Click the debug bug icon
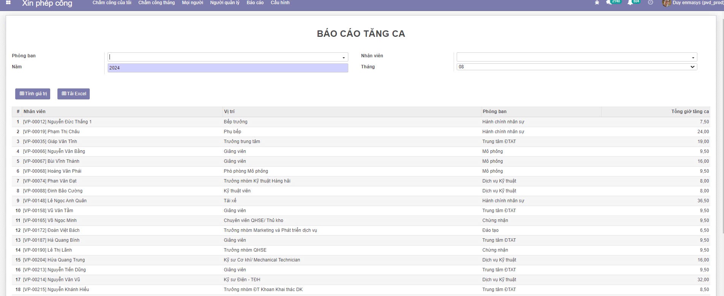724x296 pixels. pyautogui.click(x=597, y=3)
